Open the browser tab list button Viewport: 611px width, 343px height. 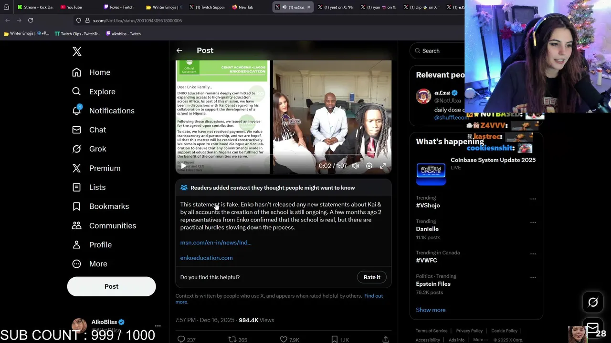click(6, 7)
